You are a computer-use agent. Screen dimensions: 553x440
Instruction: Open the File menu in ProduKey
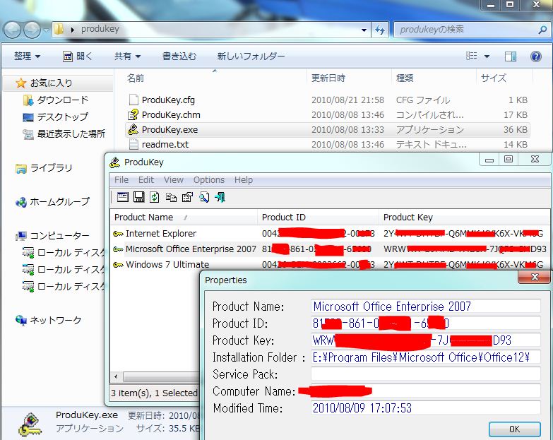click(x=121, y=180)
